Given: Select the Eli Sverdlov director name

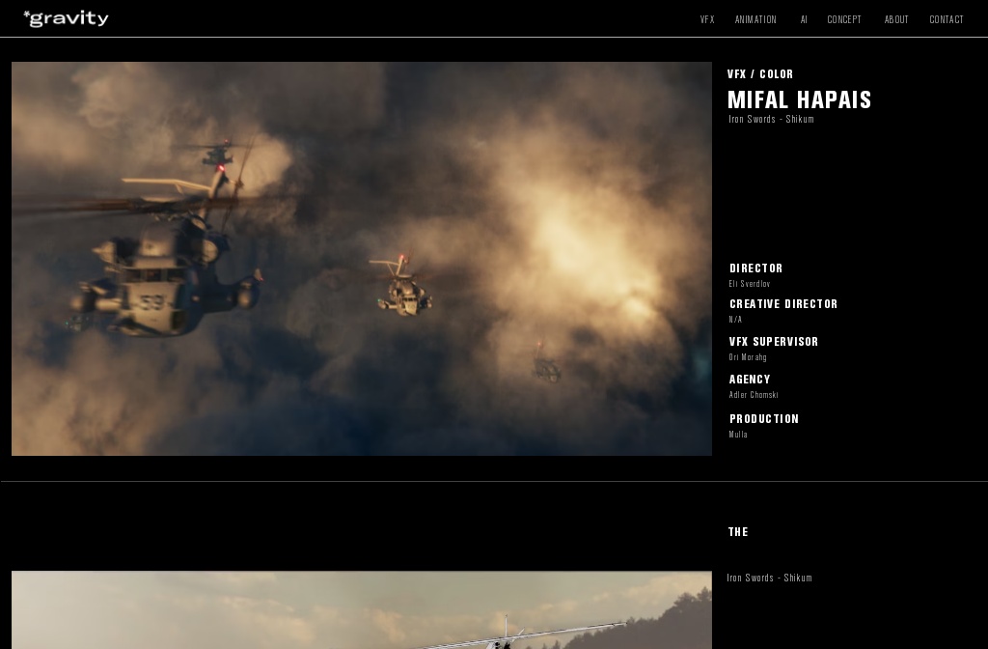Looking at the screenshot, I should (x=749, y=284).
